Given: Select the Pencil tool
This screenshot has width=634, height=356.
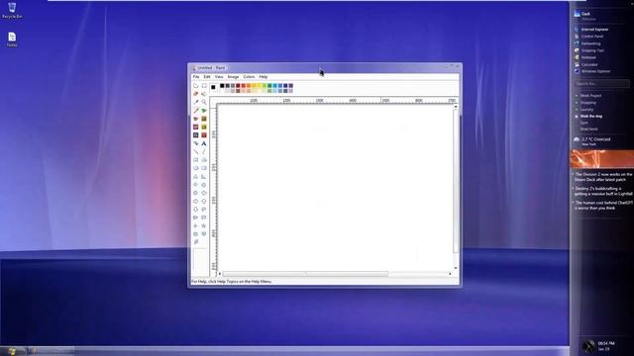Looking at the screenshot, I should [196, 111].
